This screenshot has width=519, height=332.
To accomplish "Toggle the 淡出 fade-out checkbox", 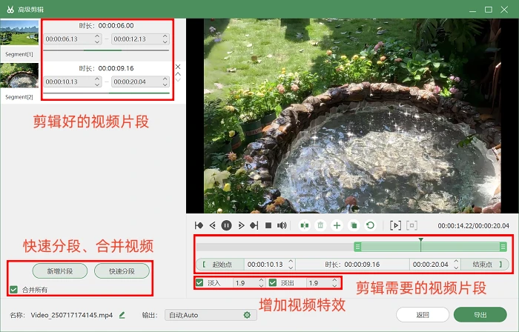I will (x=273, y=283).
